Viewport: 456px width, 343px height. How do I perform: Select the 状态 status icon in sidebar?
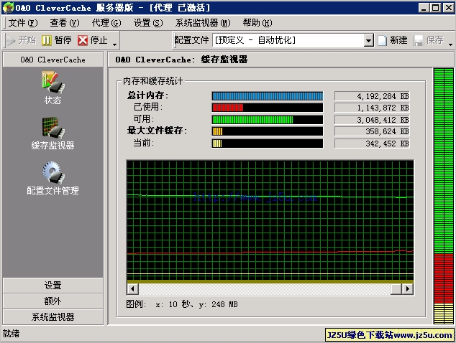tap(53, 82)
